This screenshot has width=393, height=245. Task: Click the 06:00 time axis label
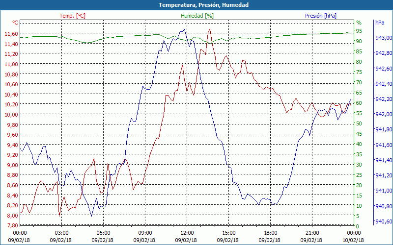pyautogui.click(x=103, y=233)
